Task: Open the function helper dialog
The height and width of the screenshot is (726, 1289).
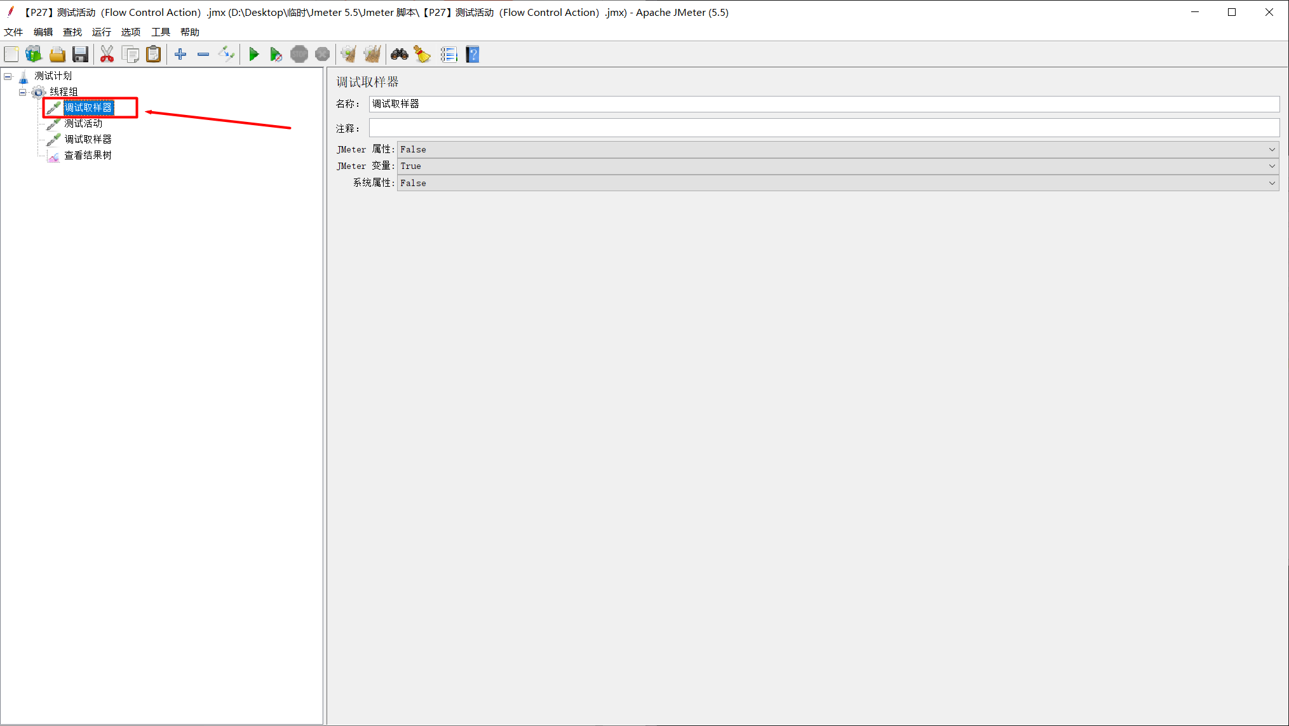Action: (449, 54)
